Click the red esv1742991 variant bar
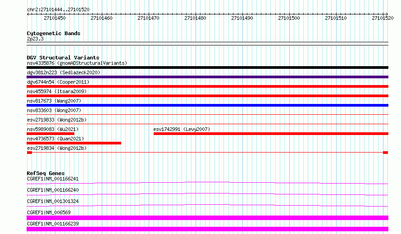 [x=271, y=134]
